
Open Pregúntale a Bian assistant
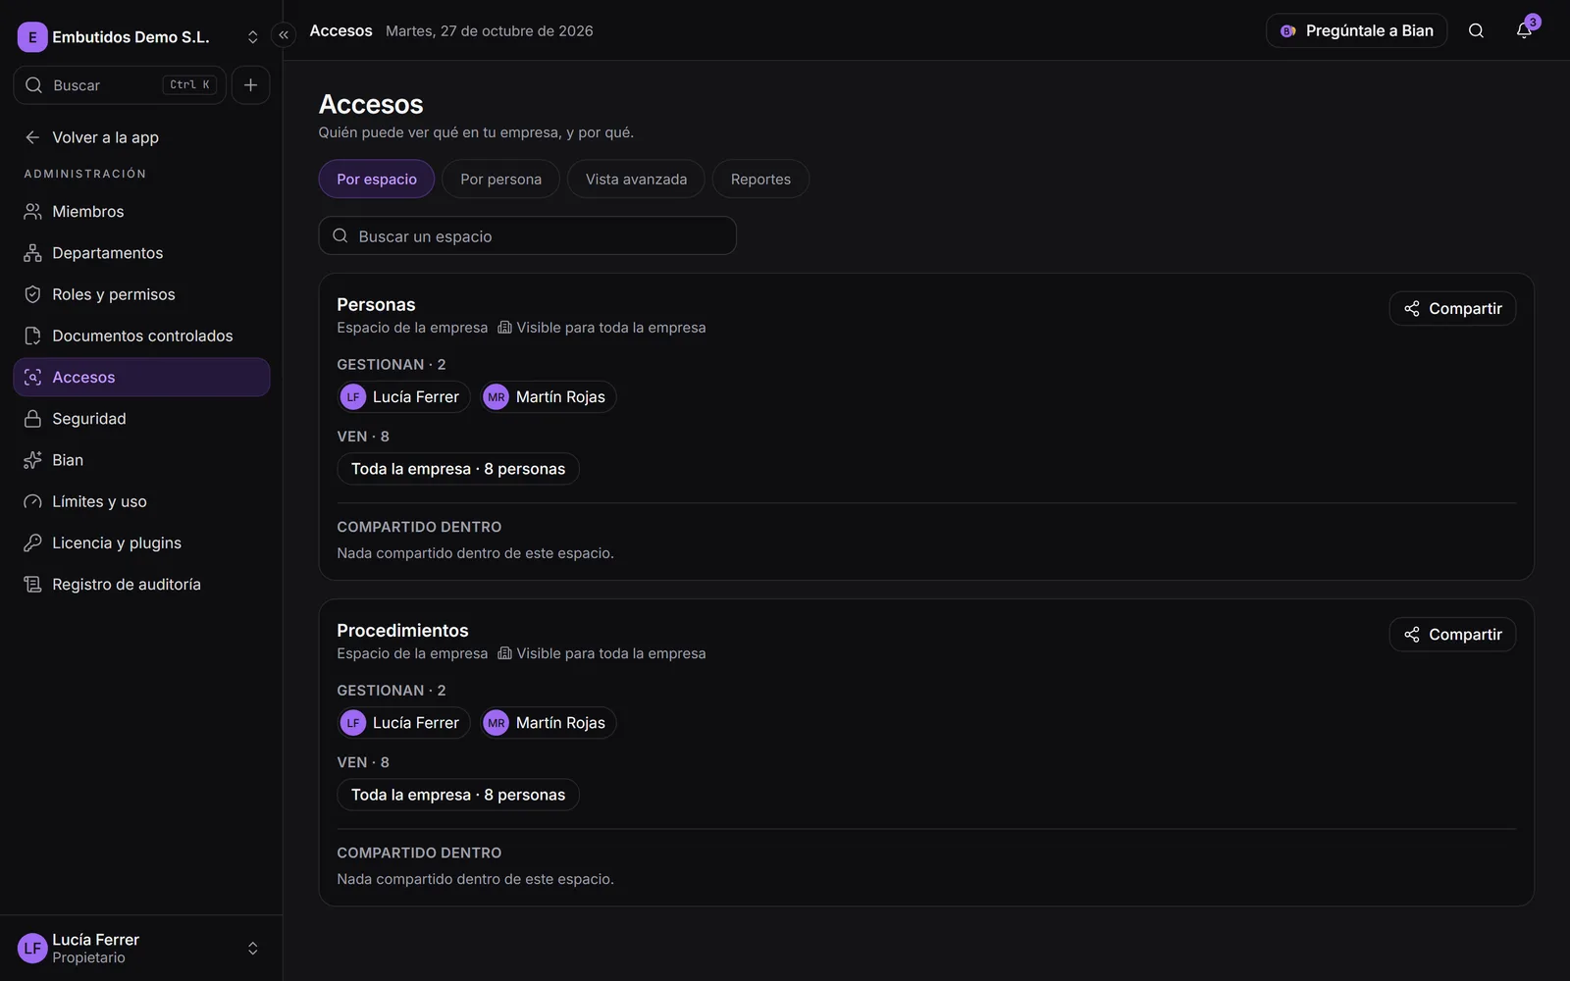pos(1357,30)
